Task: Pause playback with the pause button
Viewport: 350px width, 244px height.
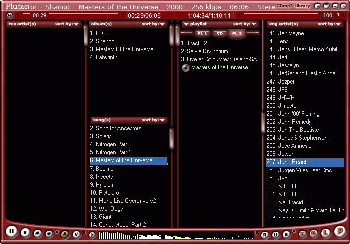Action: [11, 232]
